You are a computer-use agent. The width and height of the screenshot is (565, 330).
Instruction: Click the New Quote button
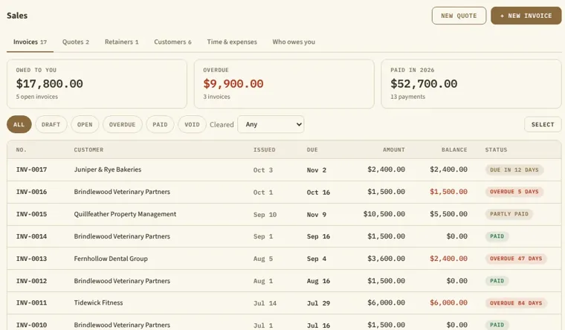[x=459, y=16]
